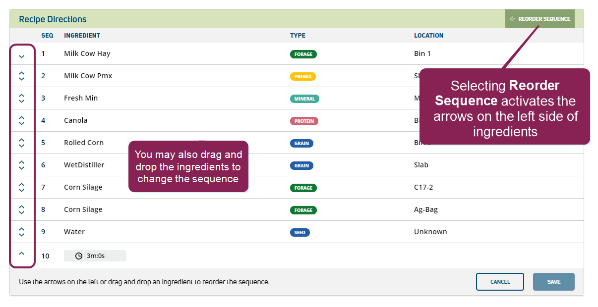This screenshot has width=598, height=307.
Task: Move Rolled Corn down using its arrow
Action: click(x=21, y=146)
